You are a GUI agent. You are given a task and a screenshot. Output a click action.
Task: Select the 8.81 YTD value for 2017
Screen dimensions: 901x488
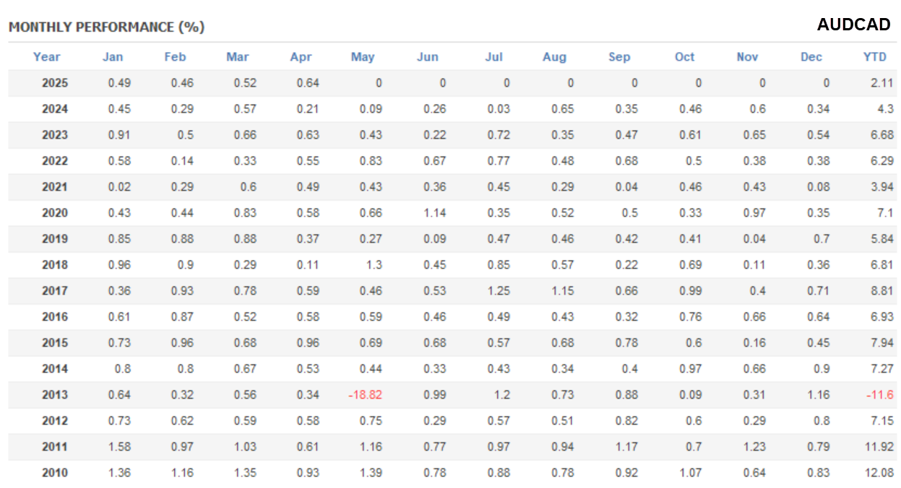click(x=881, y=291)
